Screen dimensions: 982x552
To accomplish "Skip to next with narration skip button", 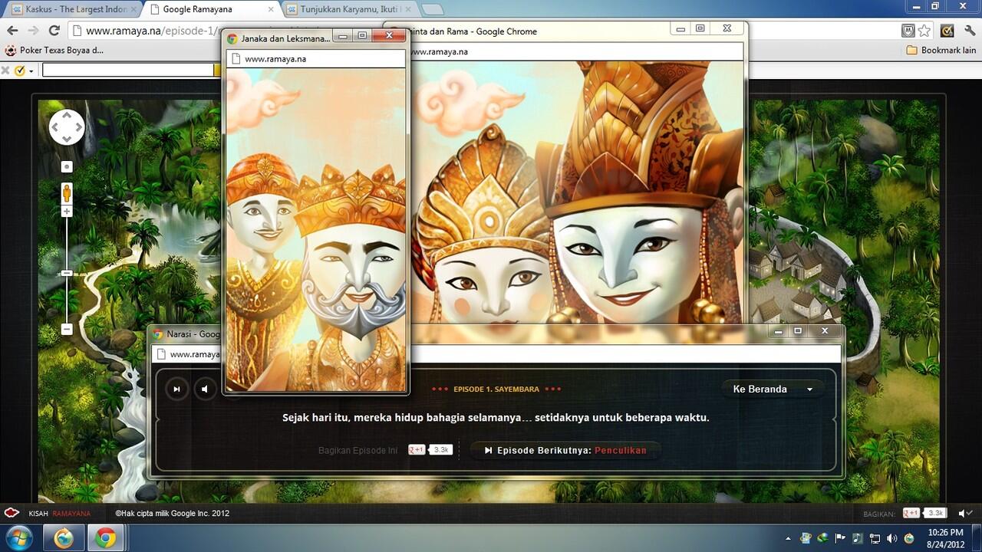I will coord(176,389).
